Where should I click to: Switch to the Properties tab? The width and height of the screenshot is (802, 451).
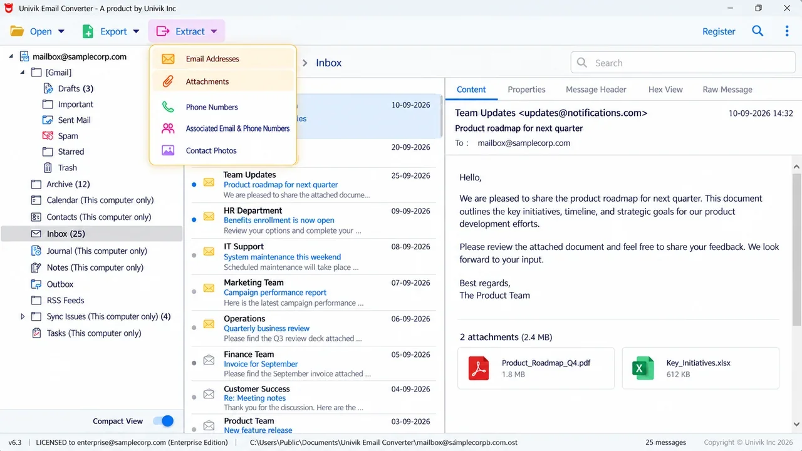point(526,90)
